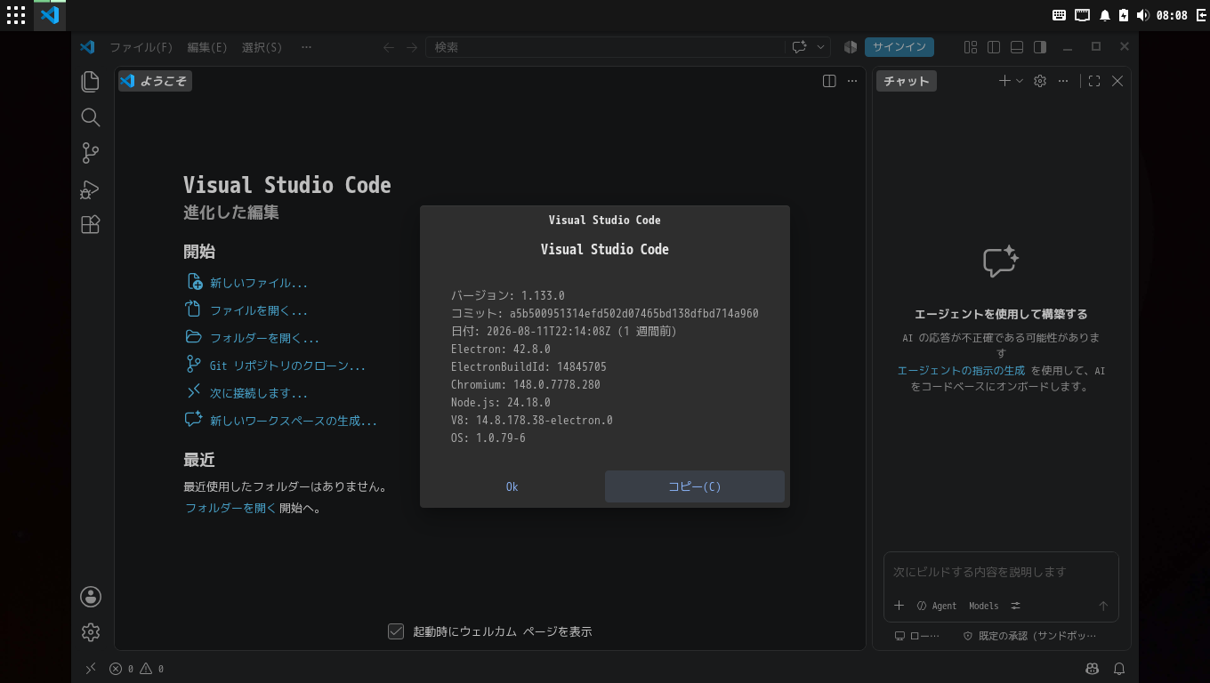Select the ようこそ editor tab
The image size is (1210, 683).
click(155, 81)
